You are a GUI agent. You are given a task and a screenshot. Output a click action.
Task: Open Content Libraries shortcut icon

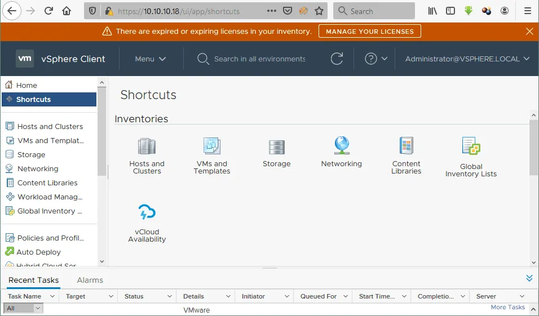pos(406,146)
